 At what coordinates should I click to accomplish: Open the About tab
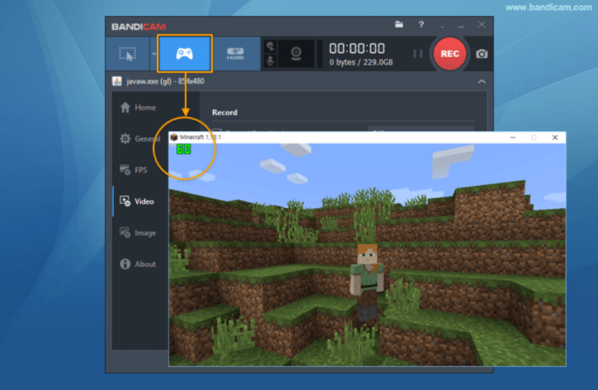pos(138,264)
